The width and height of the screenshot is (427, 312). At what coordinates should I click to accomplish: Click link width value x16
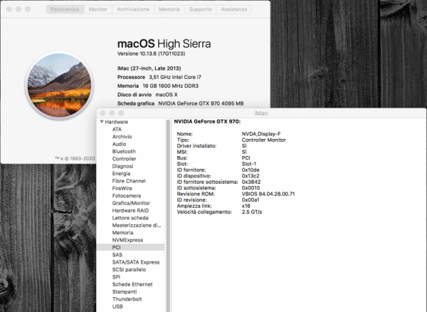[246, 206]
